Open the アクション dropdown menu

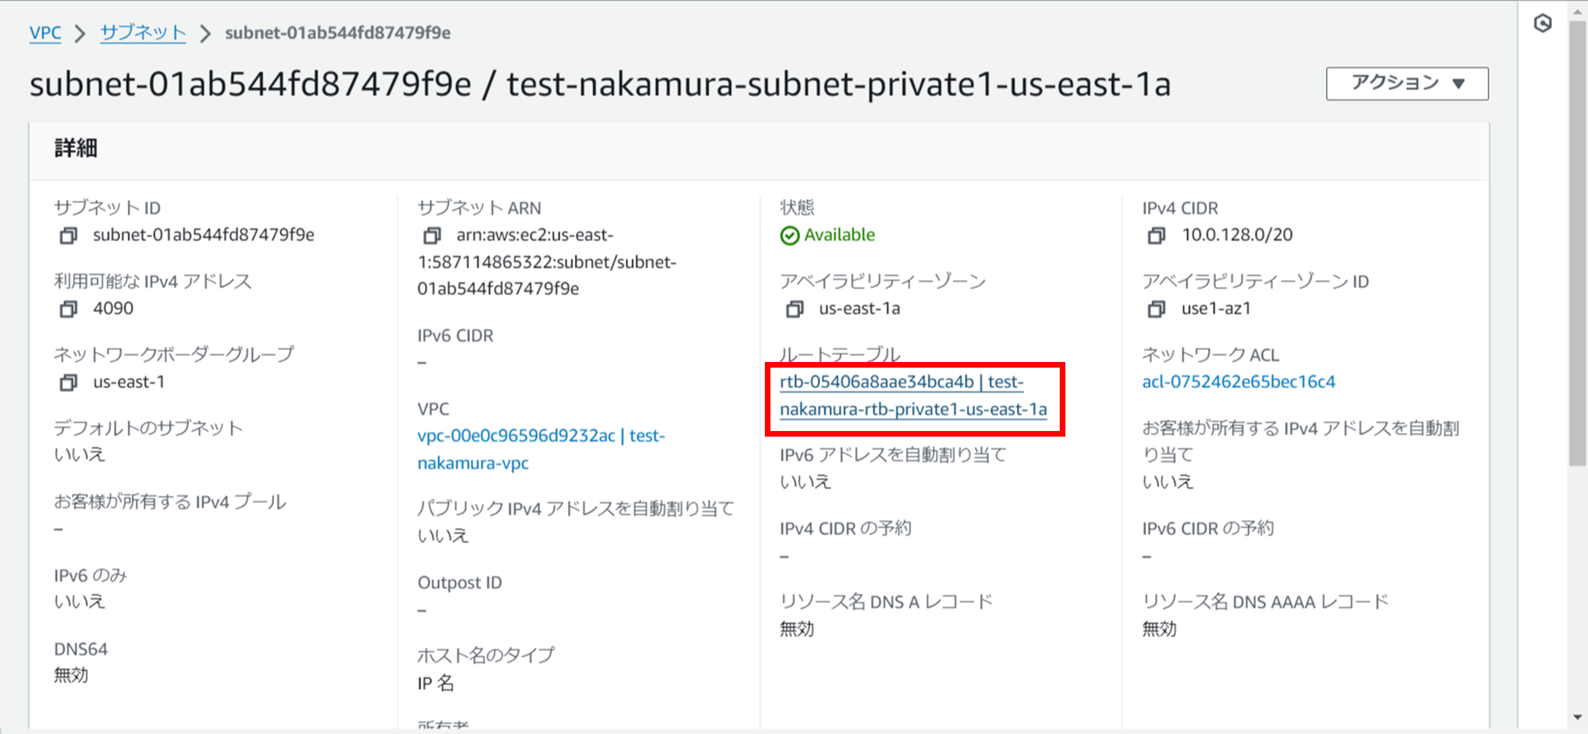point(1405,82)
